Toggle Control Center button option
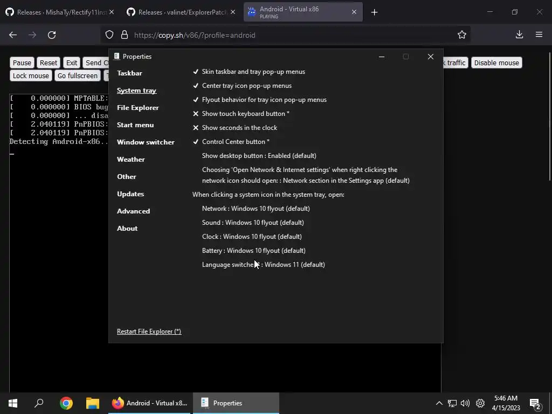 231,142
